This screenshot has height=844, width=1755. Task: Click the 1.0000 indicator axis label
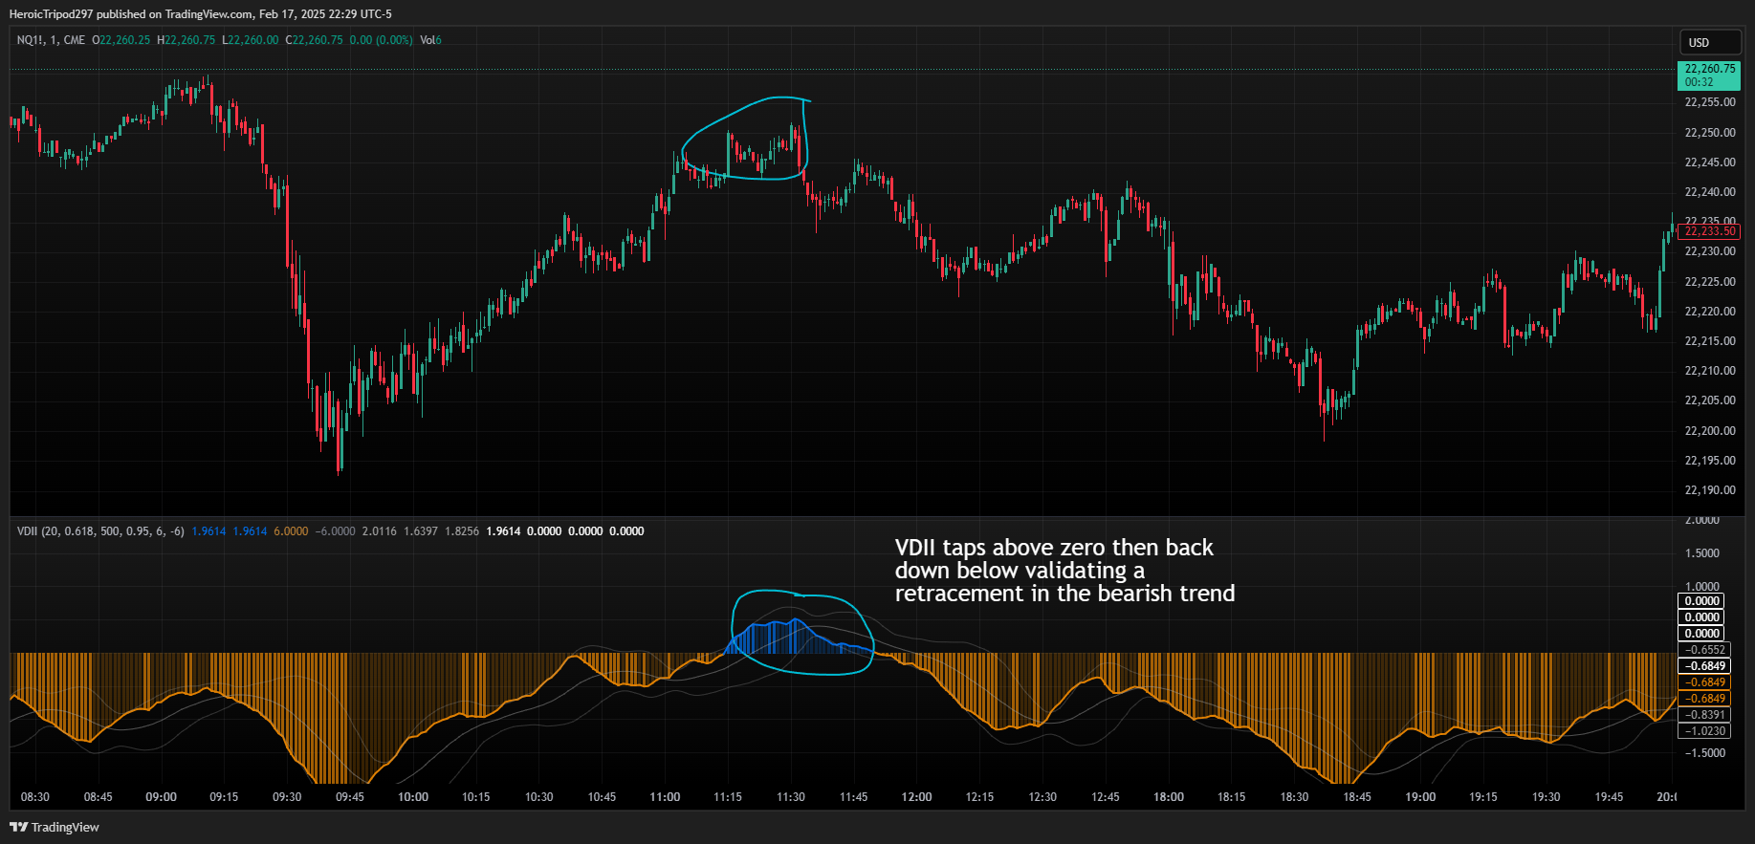(x=1702, y=587)
